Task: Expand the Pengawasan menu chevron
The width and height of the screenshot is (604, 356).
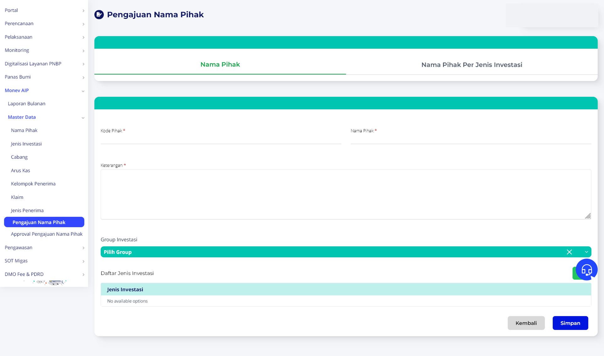Action: pos(83,248)
